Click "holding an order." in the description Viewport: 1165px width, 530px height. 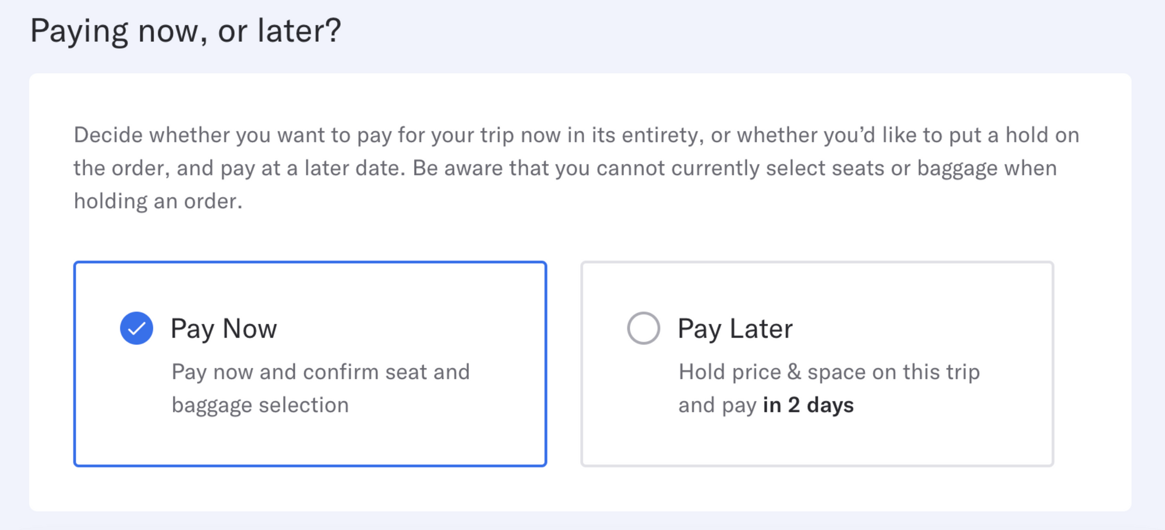tap(158, 201)
